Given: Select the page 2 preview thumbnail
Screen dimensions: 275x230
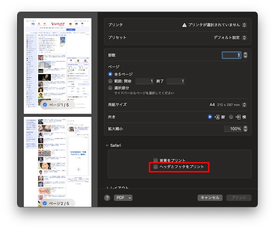Looking at the screenshot, I should [x=58, y=162].
